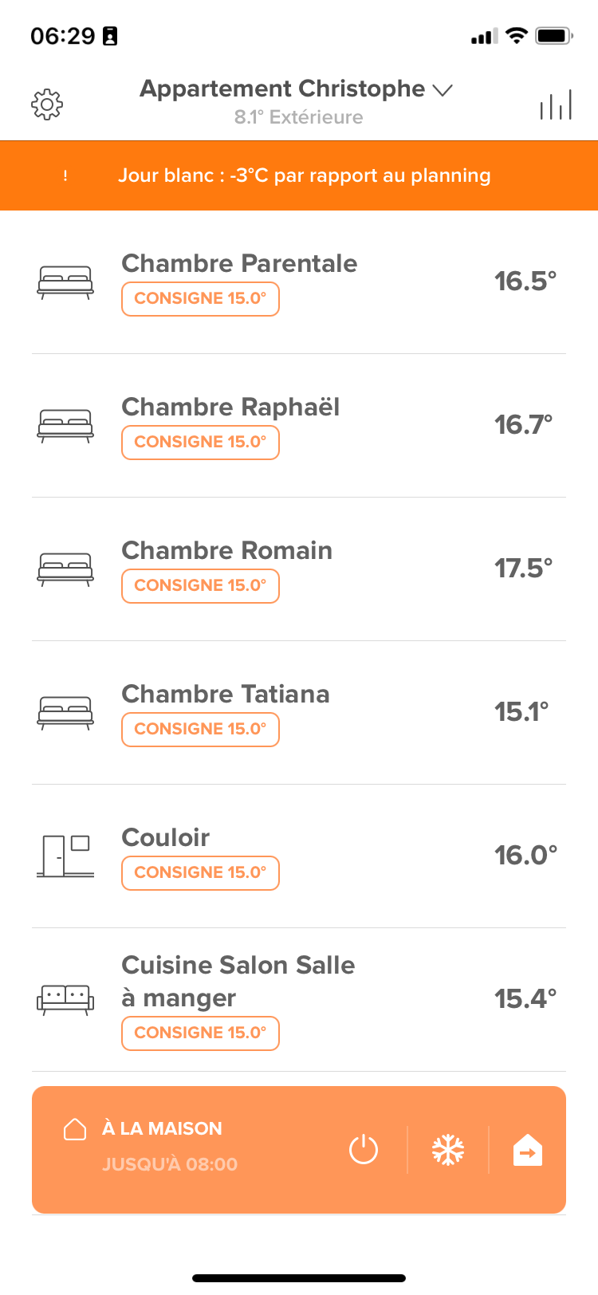
Task: Open the settings gear icon
Action: [x=47, y=104]
